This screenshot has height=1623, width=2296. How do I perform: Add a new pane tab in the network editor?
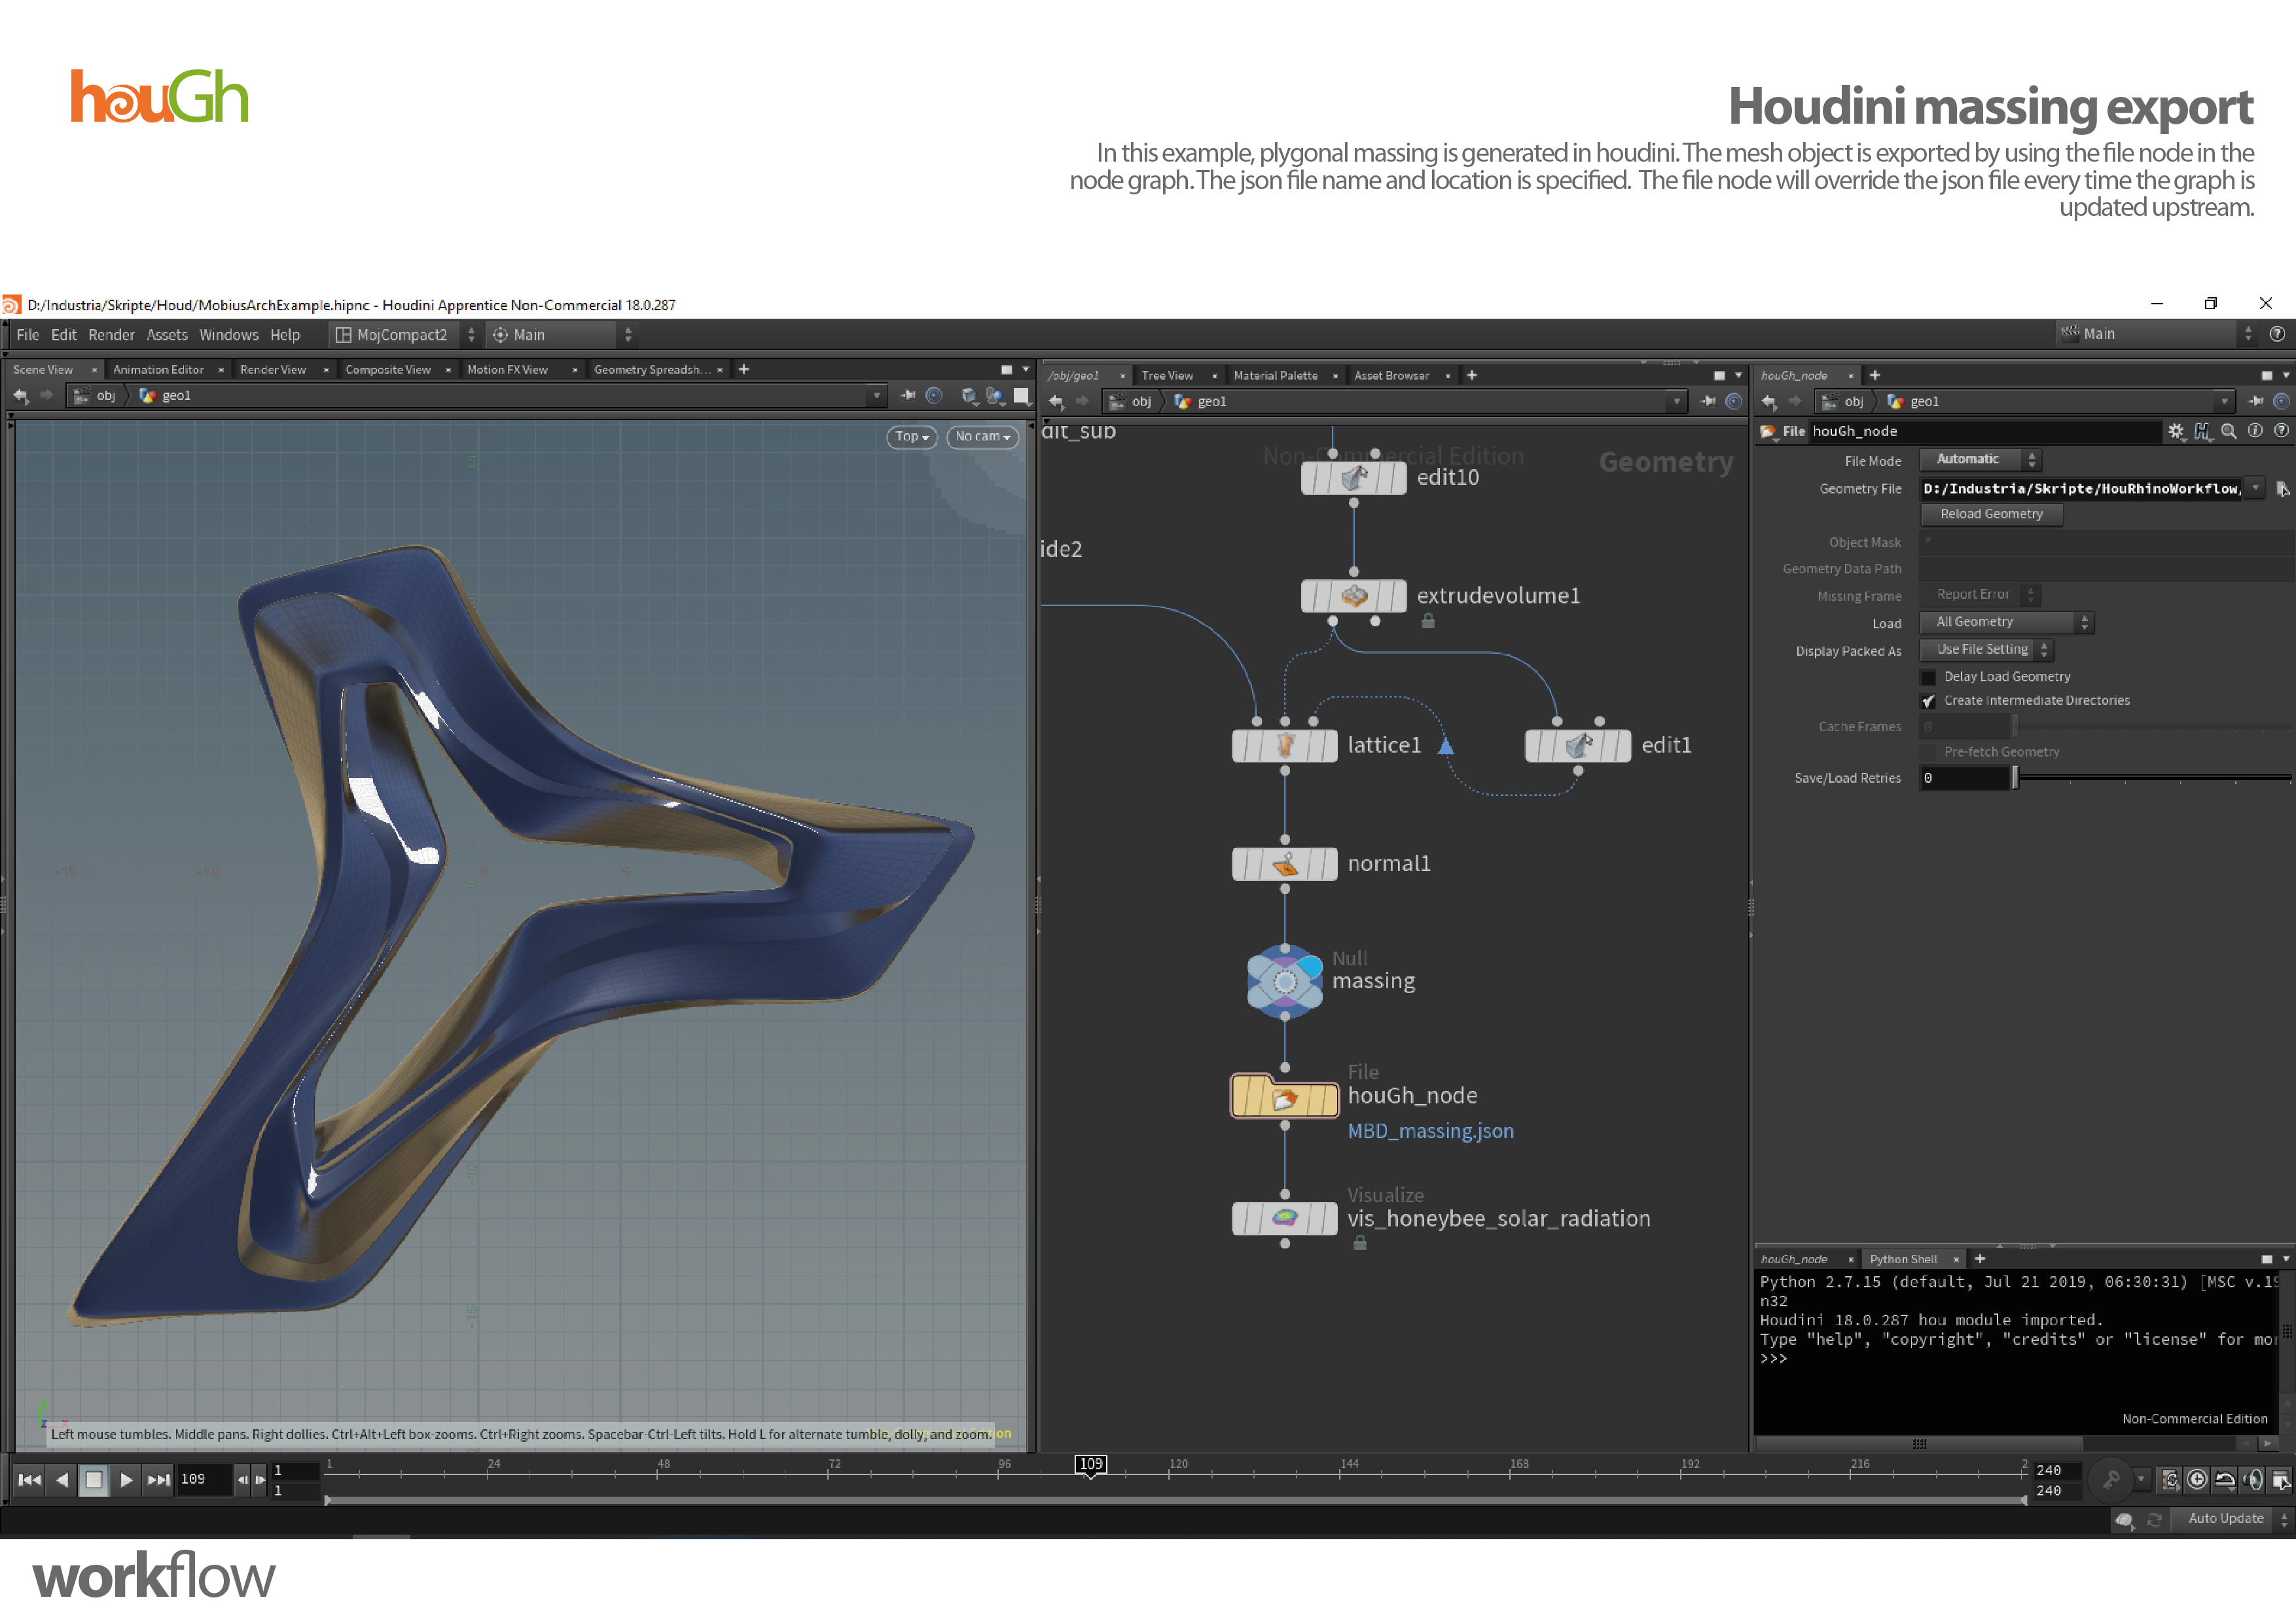pos(1472,376)
